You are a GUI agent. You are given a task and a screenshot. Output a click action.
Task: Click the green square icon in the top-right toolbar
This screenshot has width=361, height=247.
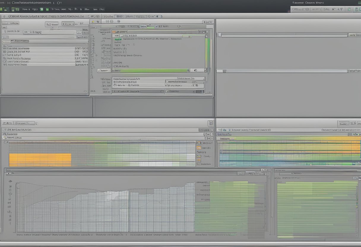[349, 9]
